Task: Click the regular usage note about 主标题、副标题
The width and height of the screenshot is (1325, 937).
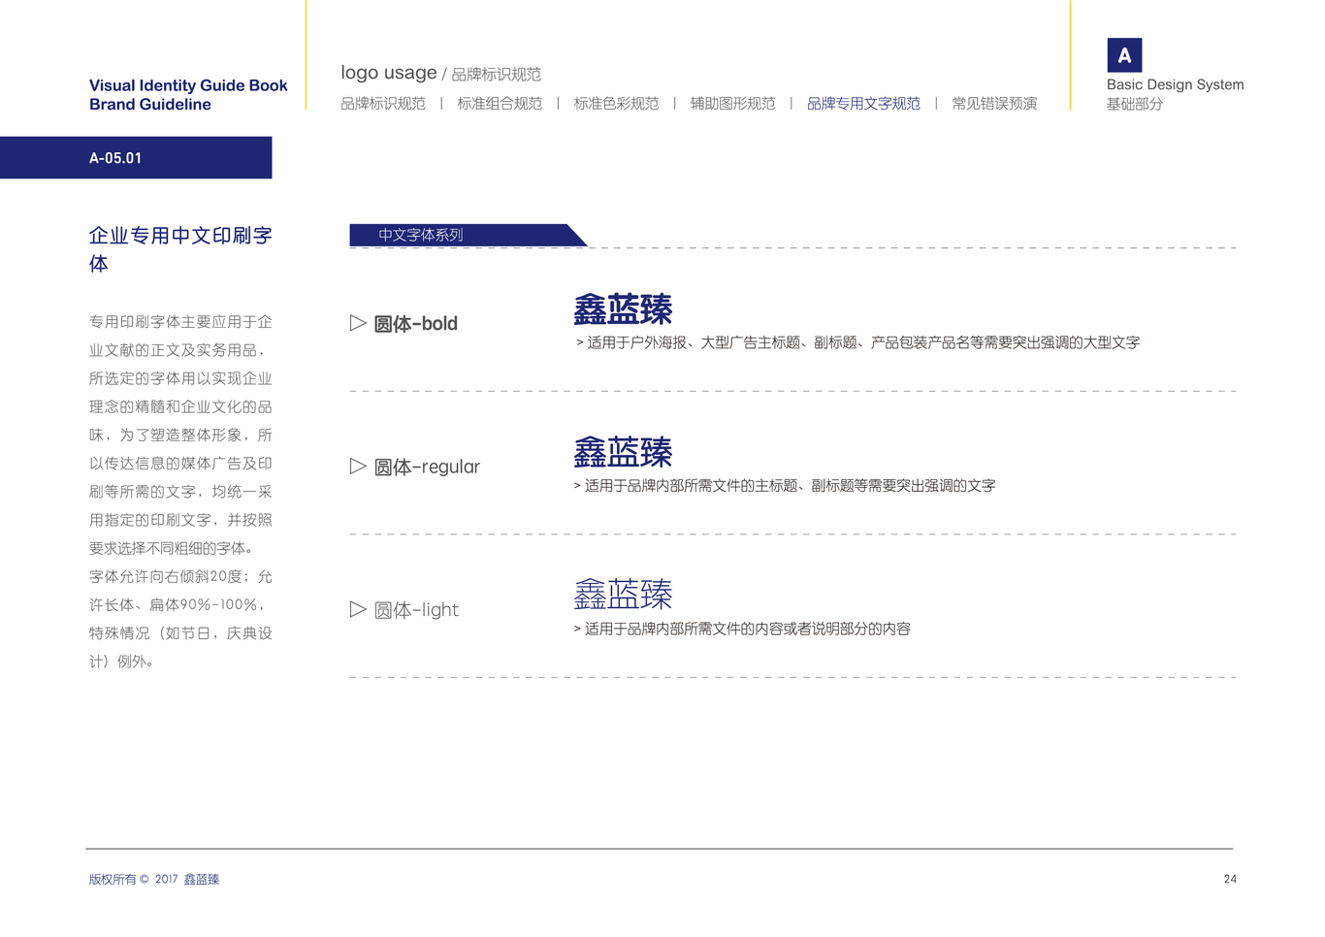Action: click(785, 486)
